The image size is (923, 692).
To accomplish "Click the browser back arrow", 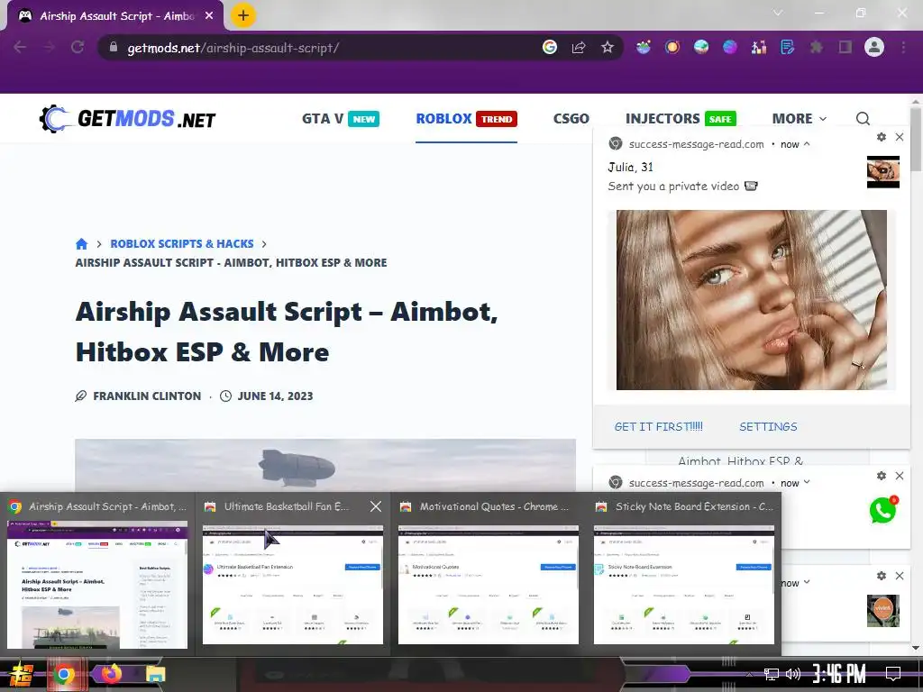I will [x=20, y=47].
